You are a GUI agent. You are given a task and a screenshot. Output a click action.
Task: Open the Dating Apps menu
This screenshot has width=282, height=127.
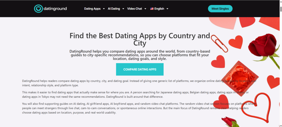pyautogui.click(x=92, y=9)
